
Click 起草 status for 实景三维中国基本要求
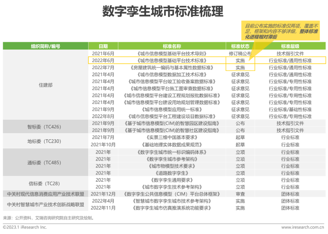click(240, 137)
